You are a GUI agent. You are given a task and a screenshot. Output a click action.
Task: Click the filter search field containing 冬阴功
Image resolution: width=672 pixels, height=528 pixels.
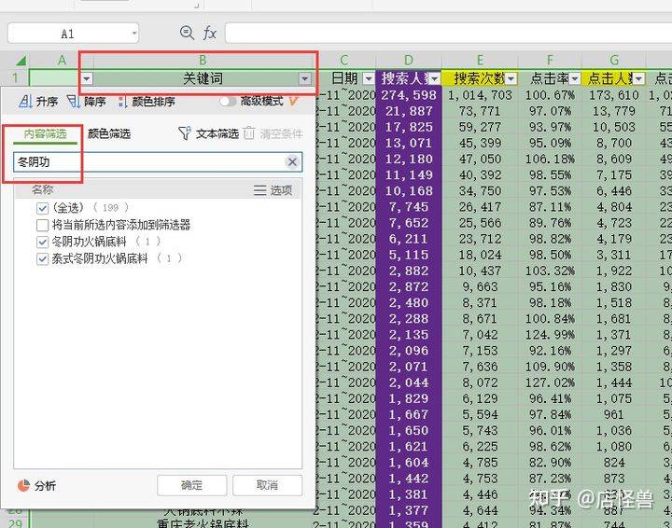click(158, 162)
